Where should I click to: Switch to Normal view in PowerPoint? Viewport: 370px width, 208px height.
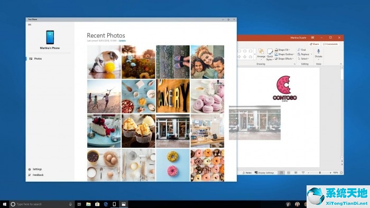pos(281,173)
